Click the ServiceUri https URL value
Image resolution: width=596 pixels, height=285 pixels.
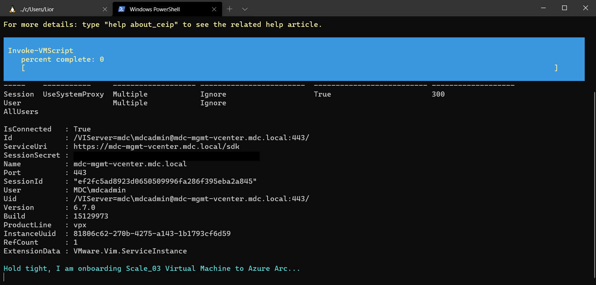pos(157,146)
